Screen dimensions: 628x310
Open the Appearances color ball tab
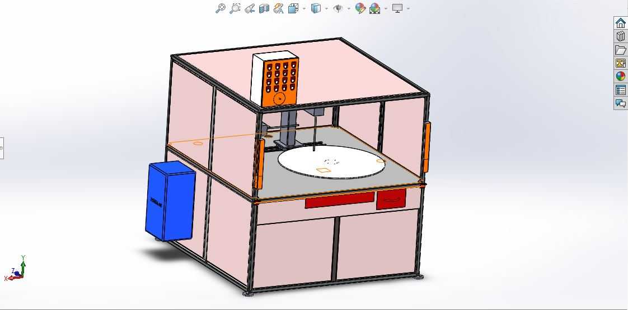point(620,77)
